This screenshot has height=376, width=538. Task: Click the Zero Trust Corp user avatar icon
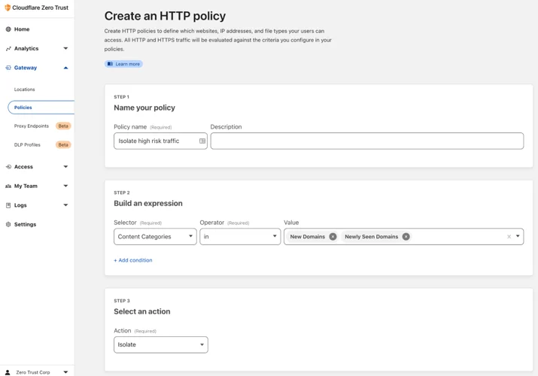pyautogui.click(x=8, y=372)
